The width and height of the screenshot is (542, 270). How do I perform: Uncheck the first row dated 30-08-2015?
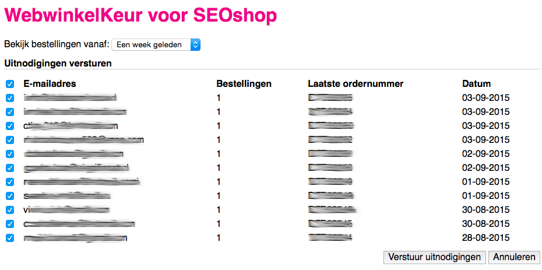pyautogui.click(x=10, y=210)
